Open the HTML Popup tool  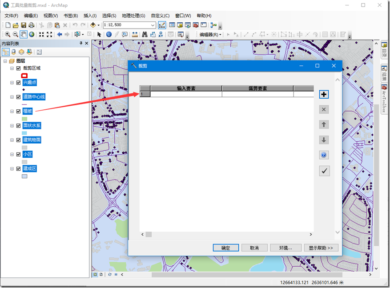[125, 34]
